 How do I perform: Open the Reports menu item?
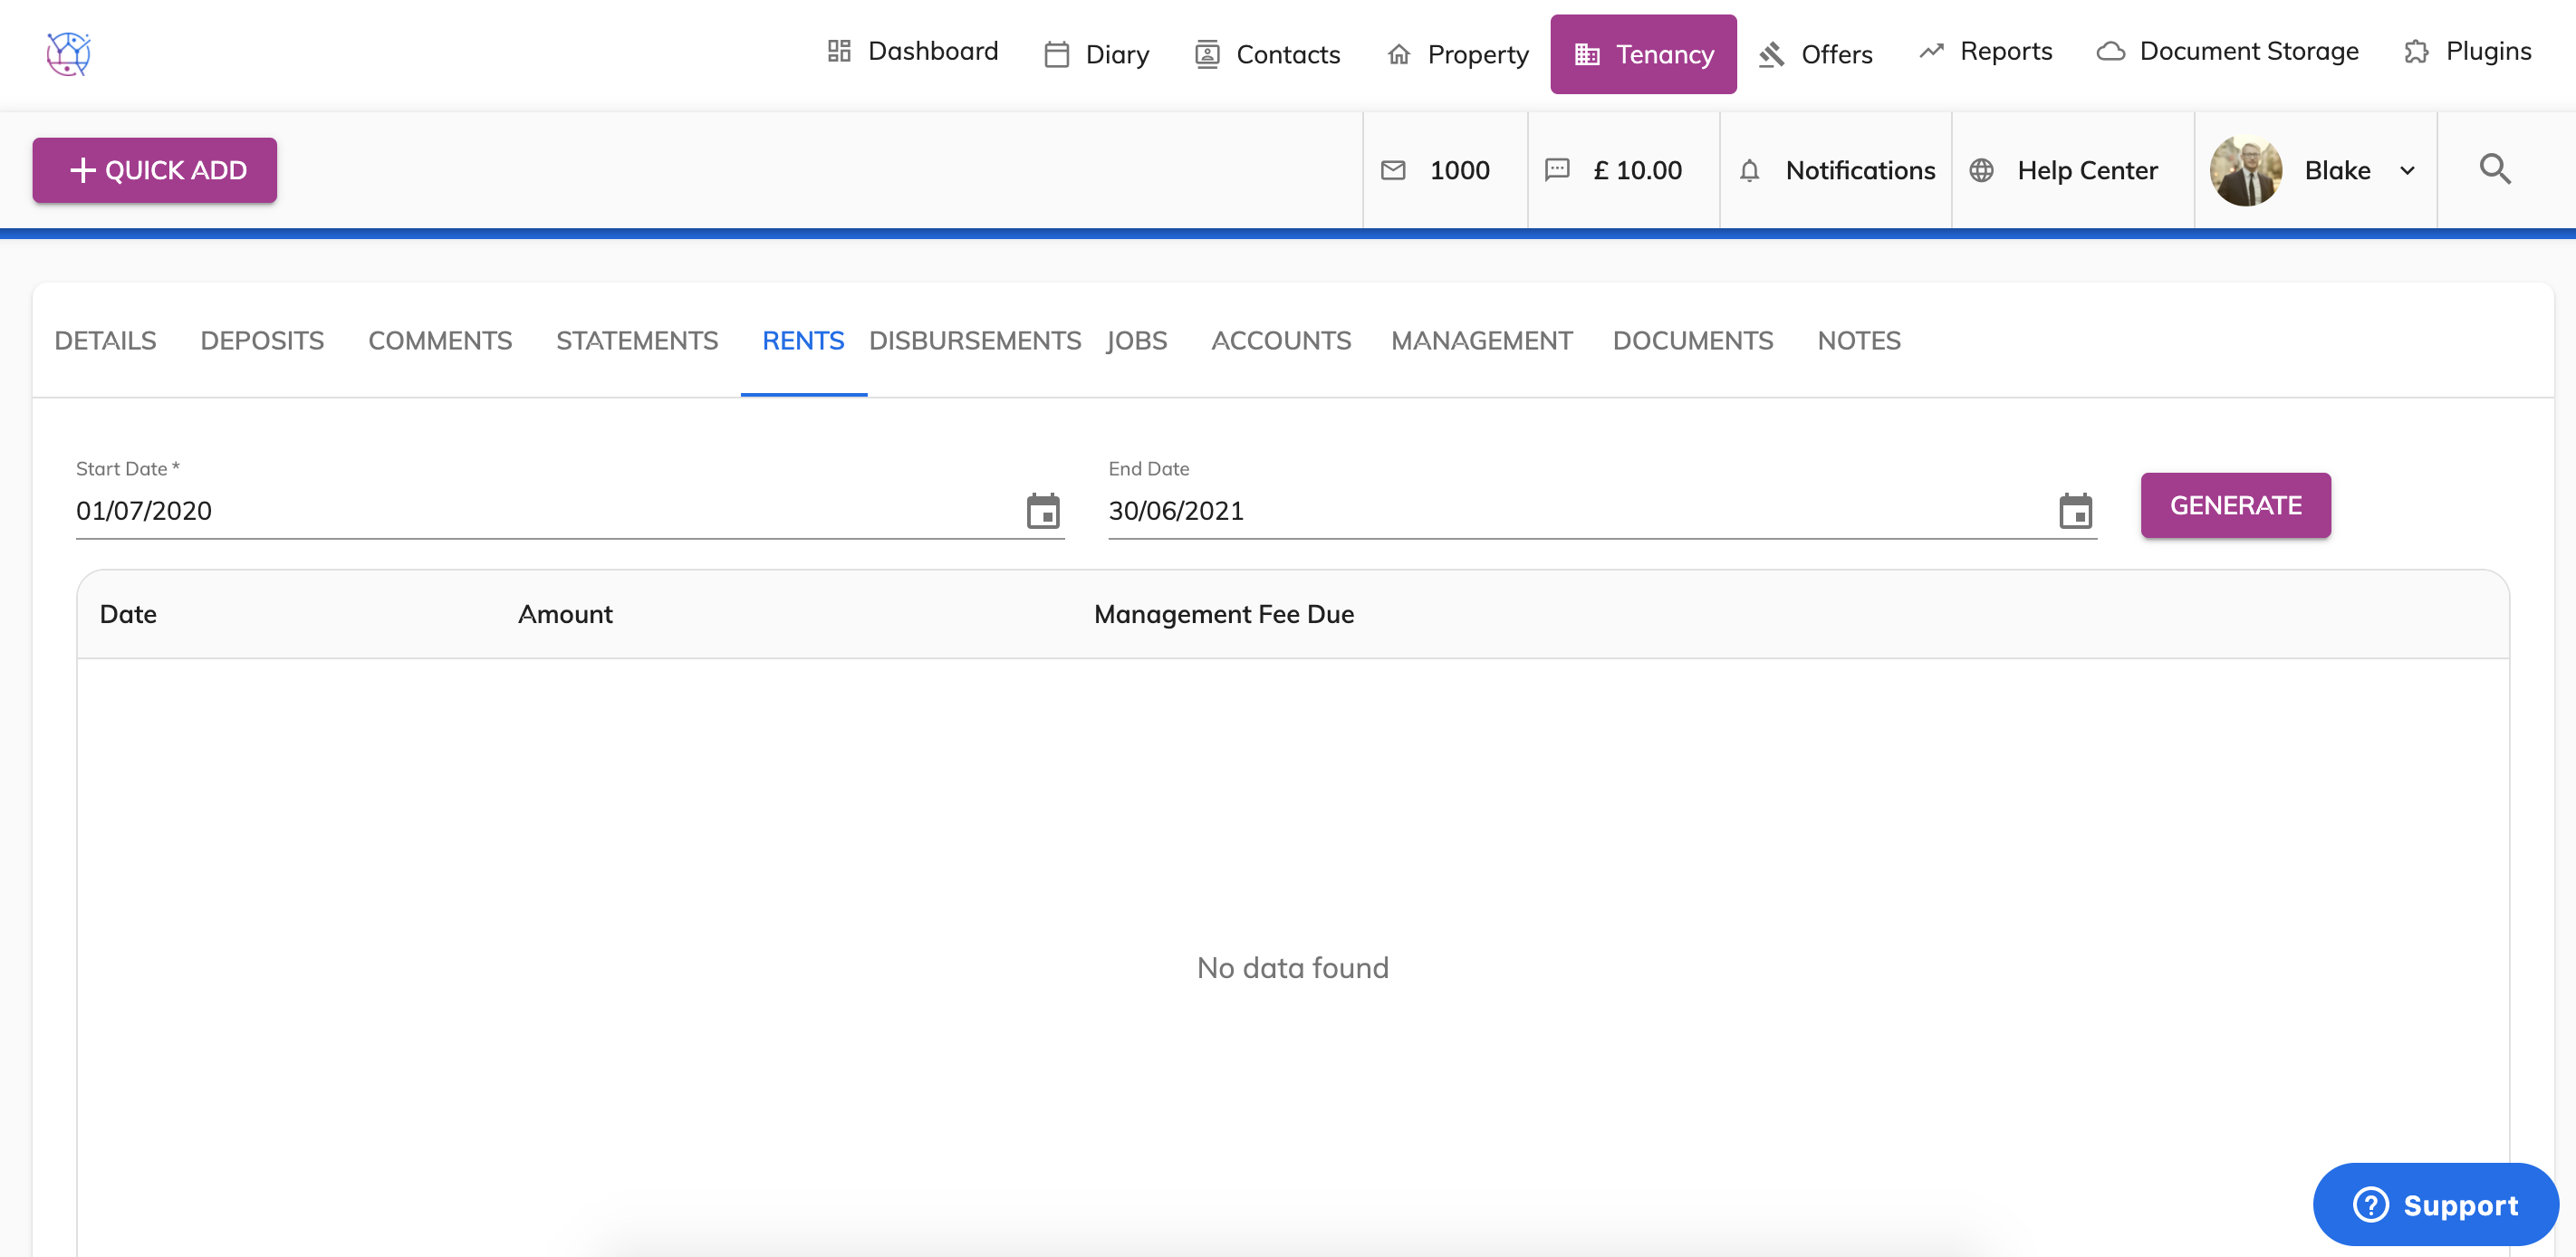click(1986, 52)
